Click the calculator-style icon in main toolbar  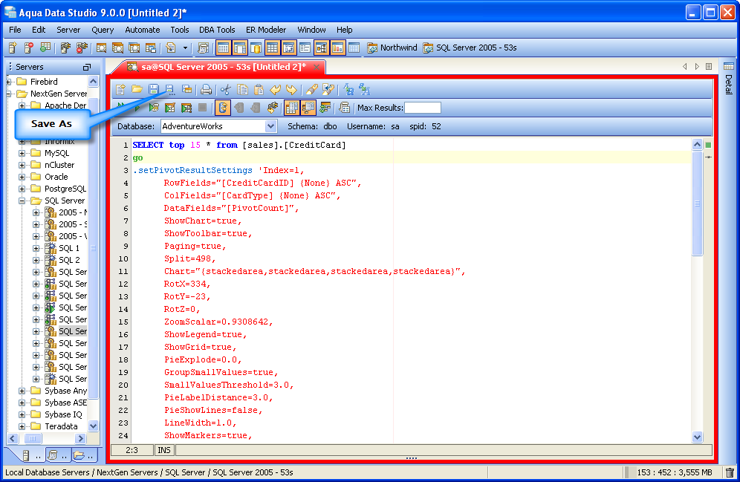(204, 48)
